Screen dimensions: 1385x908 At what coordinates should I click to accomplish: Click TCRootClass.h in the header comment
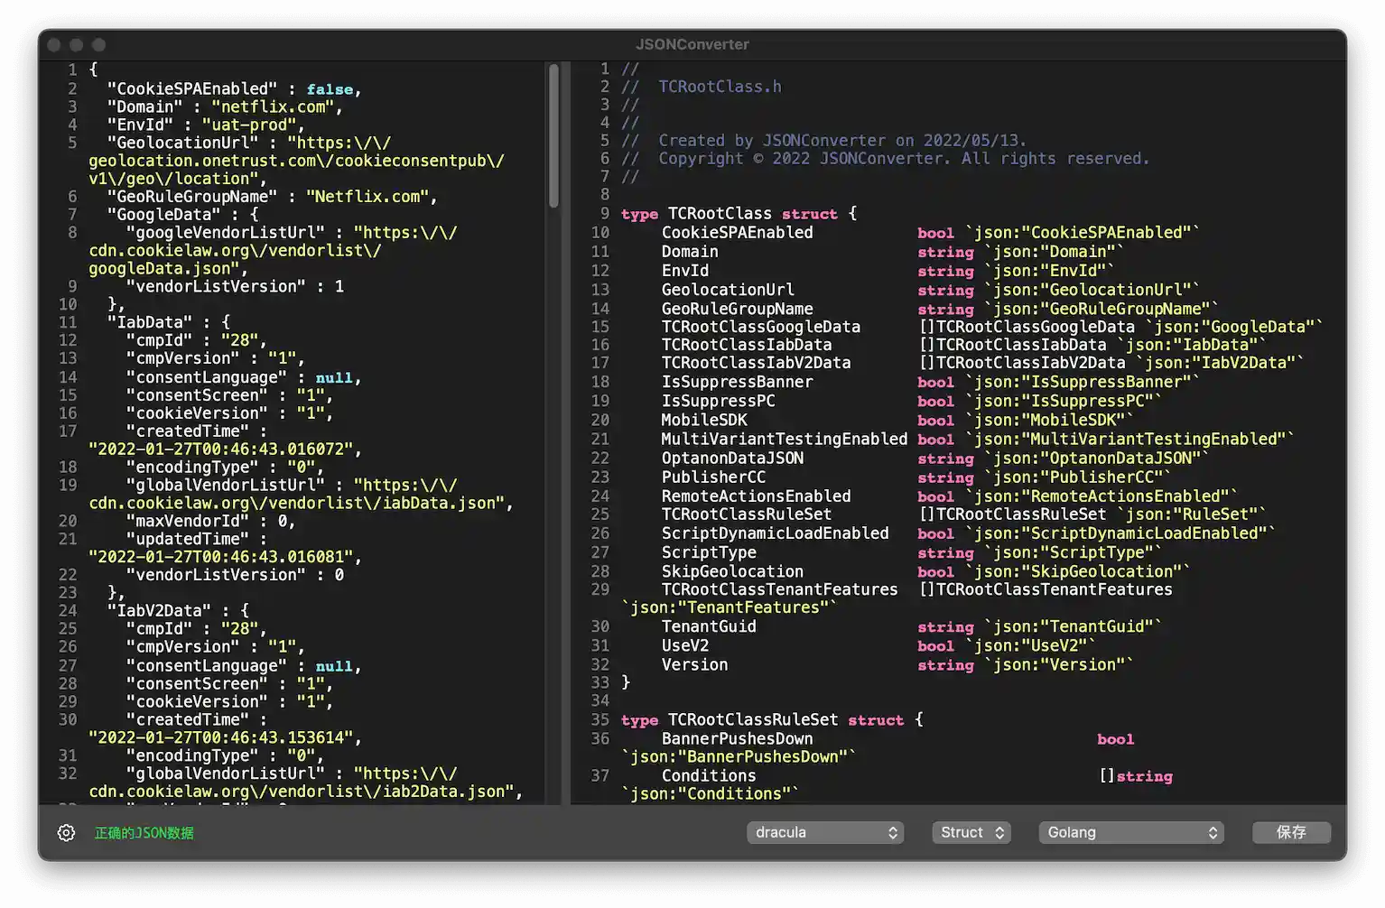pos(720,87)
